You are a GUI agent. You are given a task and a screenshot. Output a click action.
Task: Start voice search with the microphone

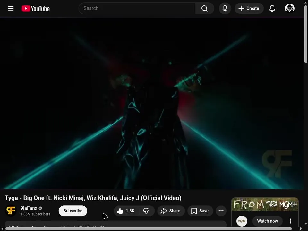[225, 8]
